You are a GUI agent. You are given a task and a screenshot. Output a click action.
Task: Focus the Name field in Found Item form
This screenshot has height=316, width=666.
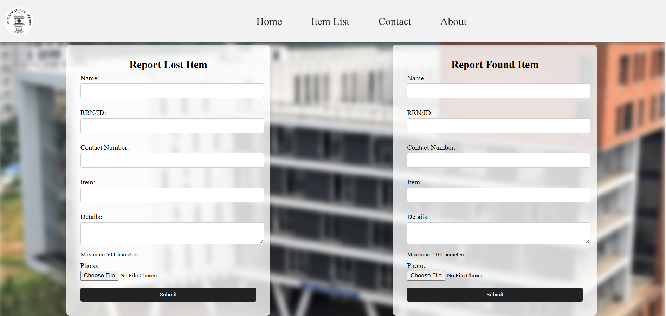point(498,91)
